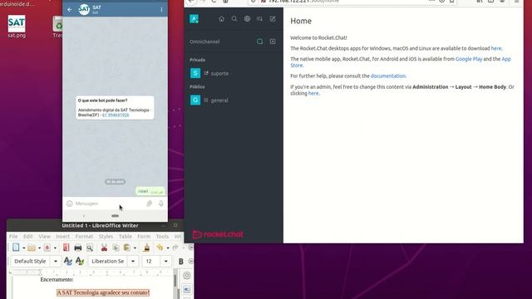Click the 'here' desktop apps download link
532x299 pixels.
[x=496, y=48]
